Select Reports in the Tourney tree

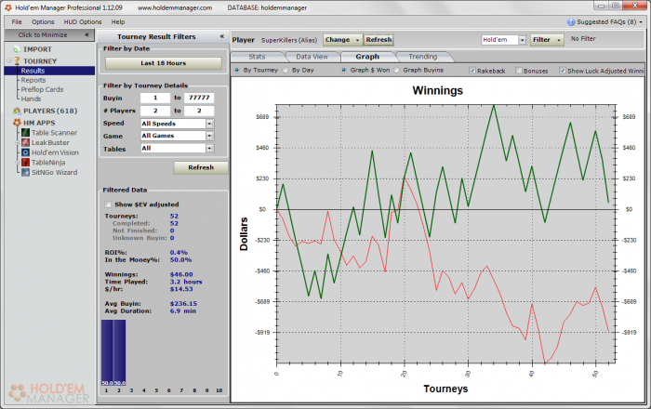pyautogui.click(x=33, y=80)
